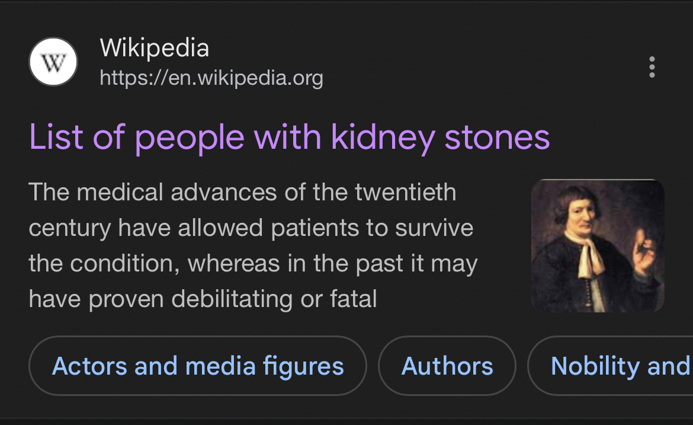Click "have proven debilitating or fatal" snippet line
Image resolution: width=693 pixels, height=425 pixels.
(203, 299)
